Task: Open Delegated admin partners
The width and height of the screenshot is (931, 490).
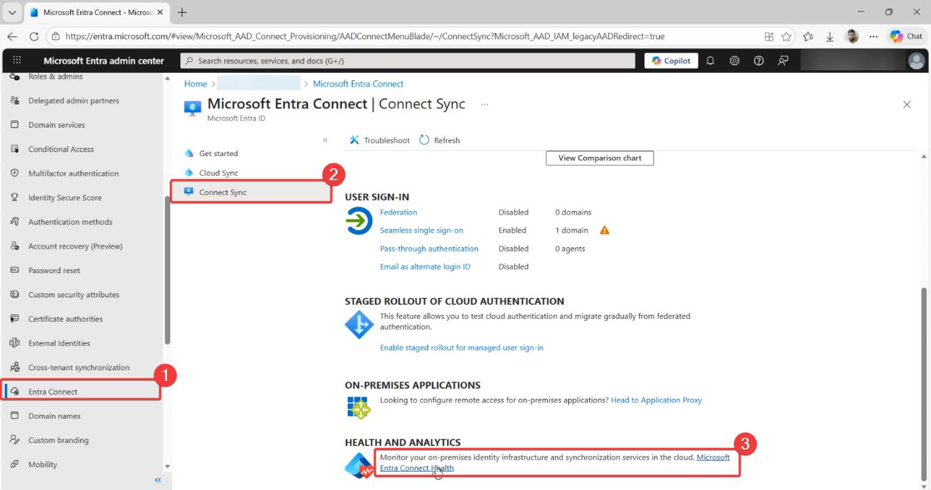Action: (74, 101)
